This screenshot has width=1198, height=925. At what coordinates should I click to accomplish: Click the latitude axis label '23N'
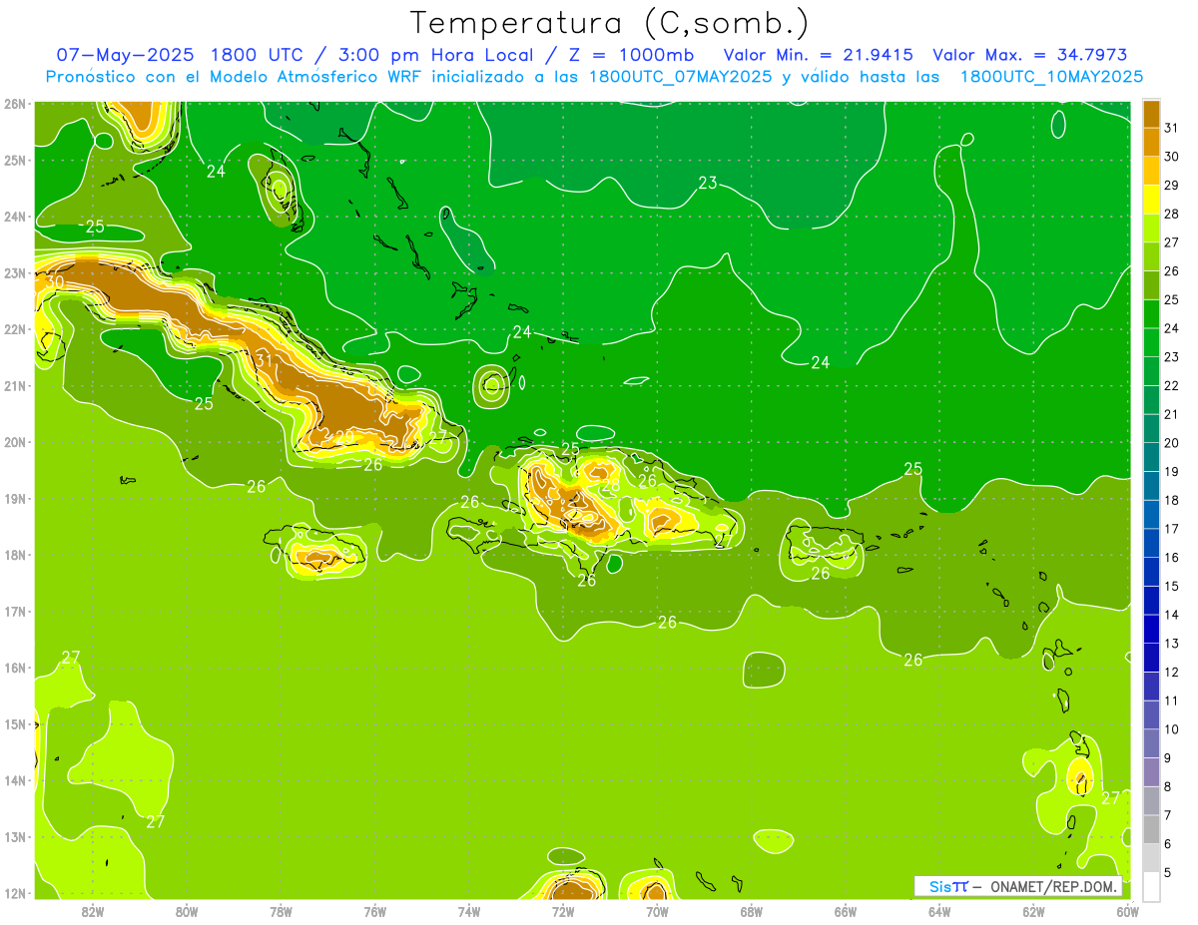tap(15, 272)
